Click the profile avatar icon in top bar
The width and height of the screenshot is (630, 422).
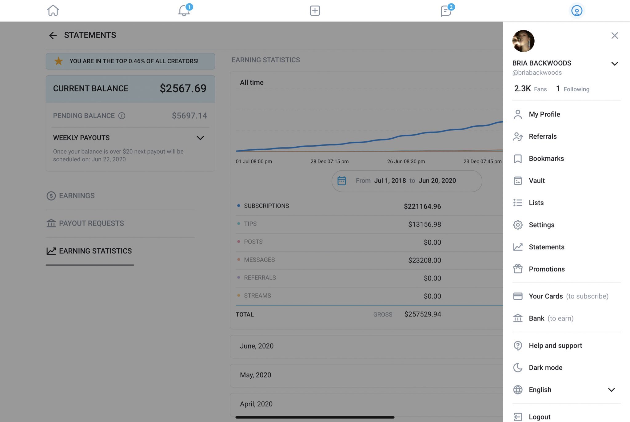[576, 11]
